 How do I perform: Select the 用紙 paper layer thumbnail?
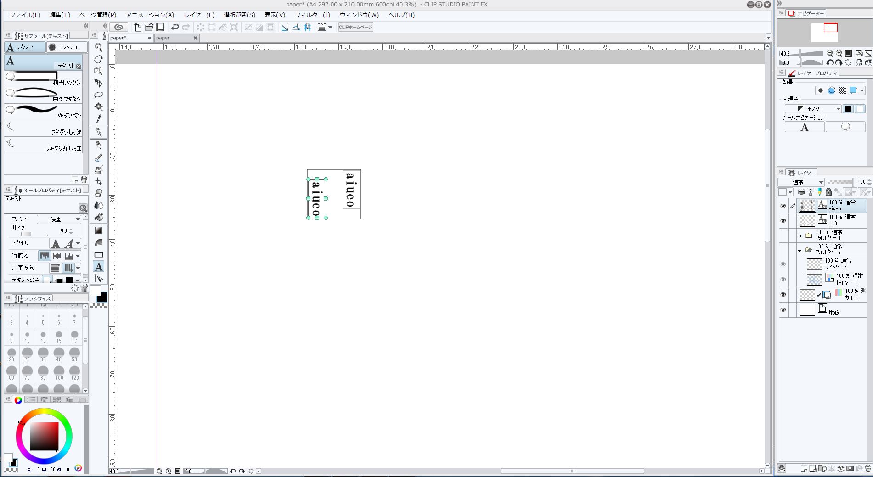point(807,310)
